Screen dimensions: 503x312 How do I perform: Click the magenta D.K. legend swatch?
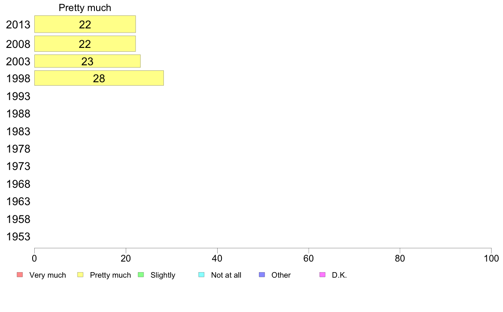point(322,275)
